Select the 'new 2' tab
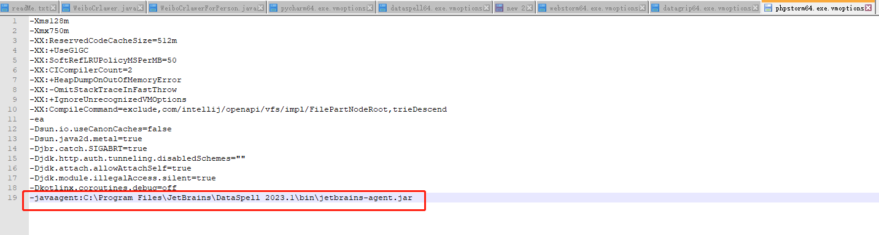 (514, 8)
